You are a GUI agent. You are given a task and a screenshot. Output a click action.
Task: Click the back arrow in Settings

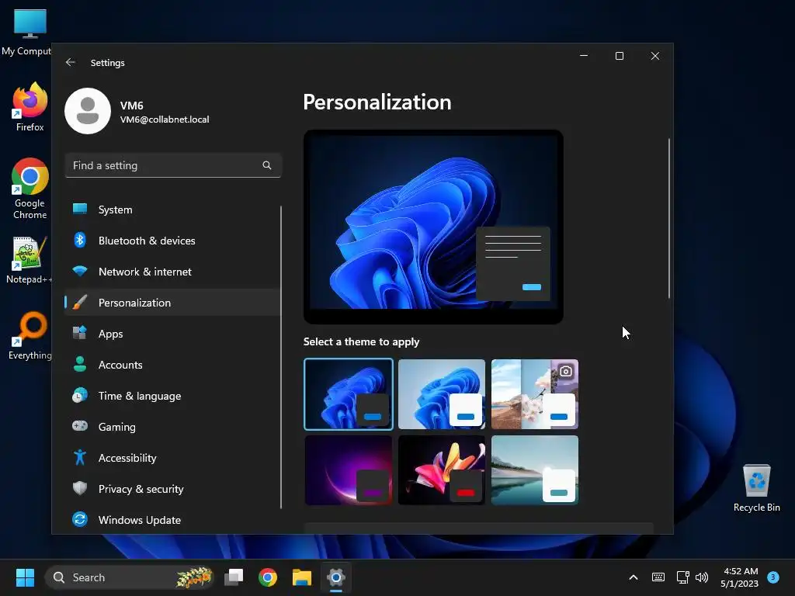pyautogui.click(x=71, y=62)
